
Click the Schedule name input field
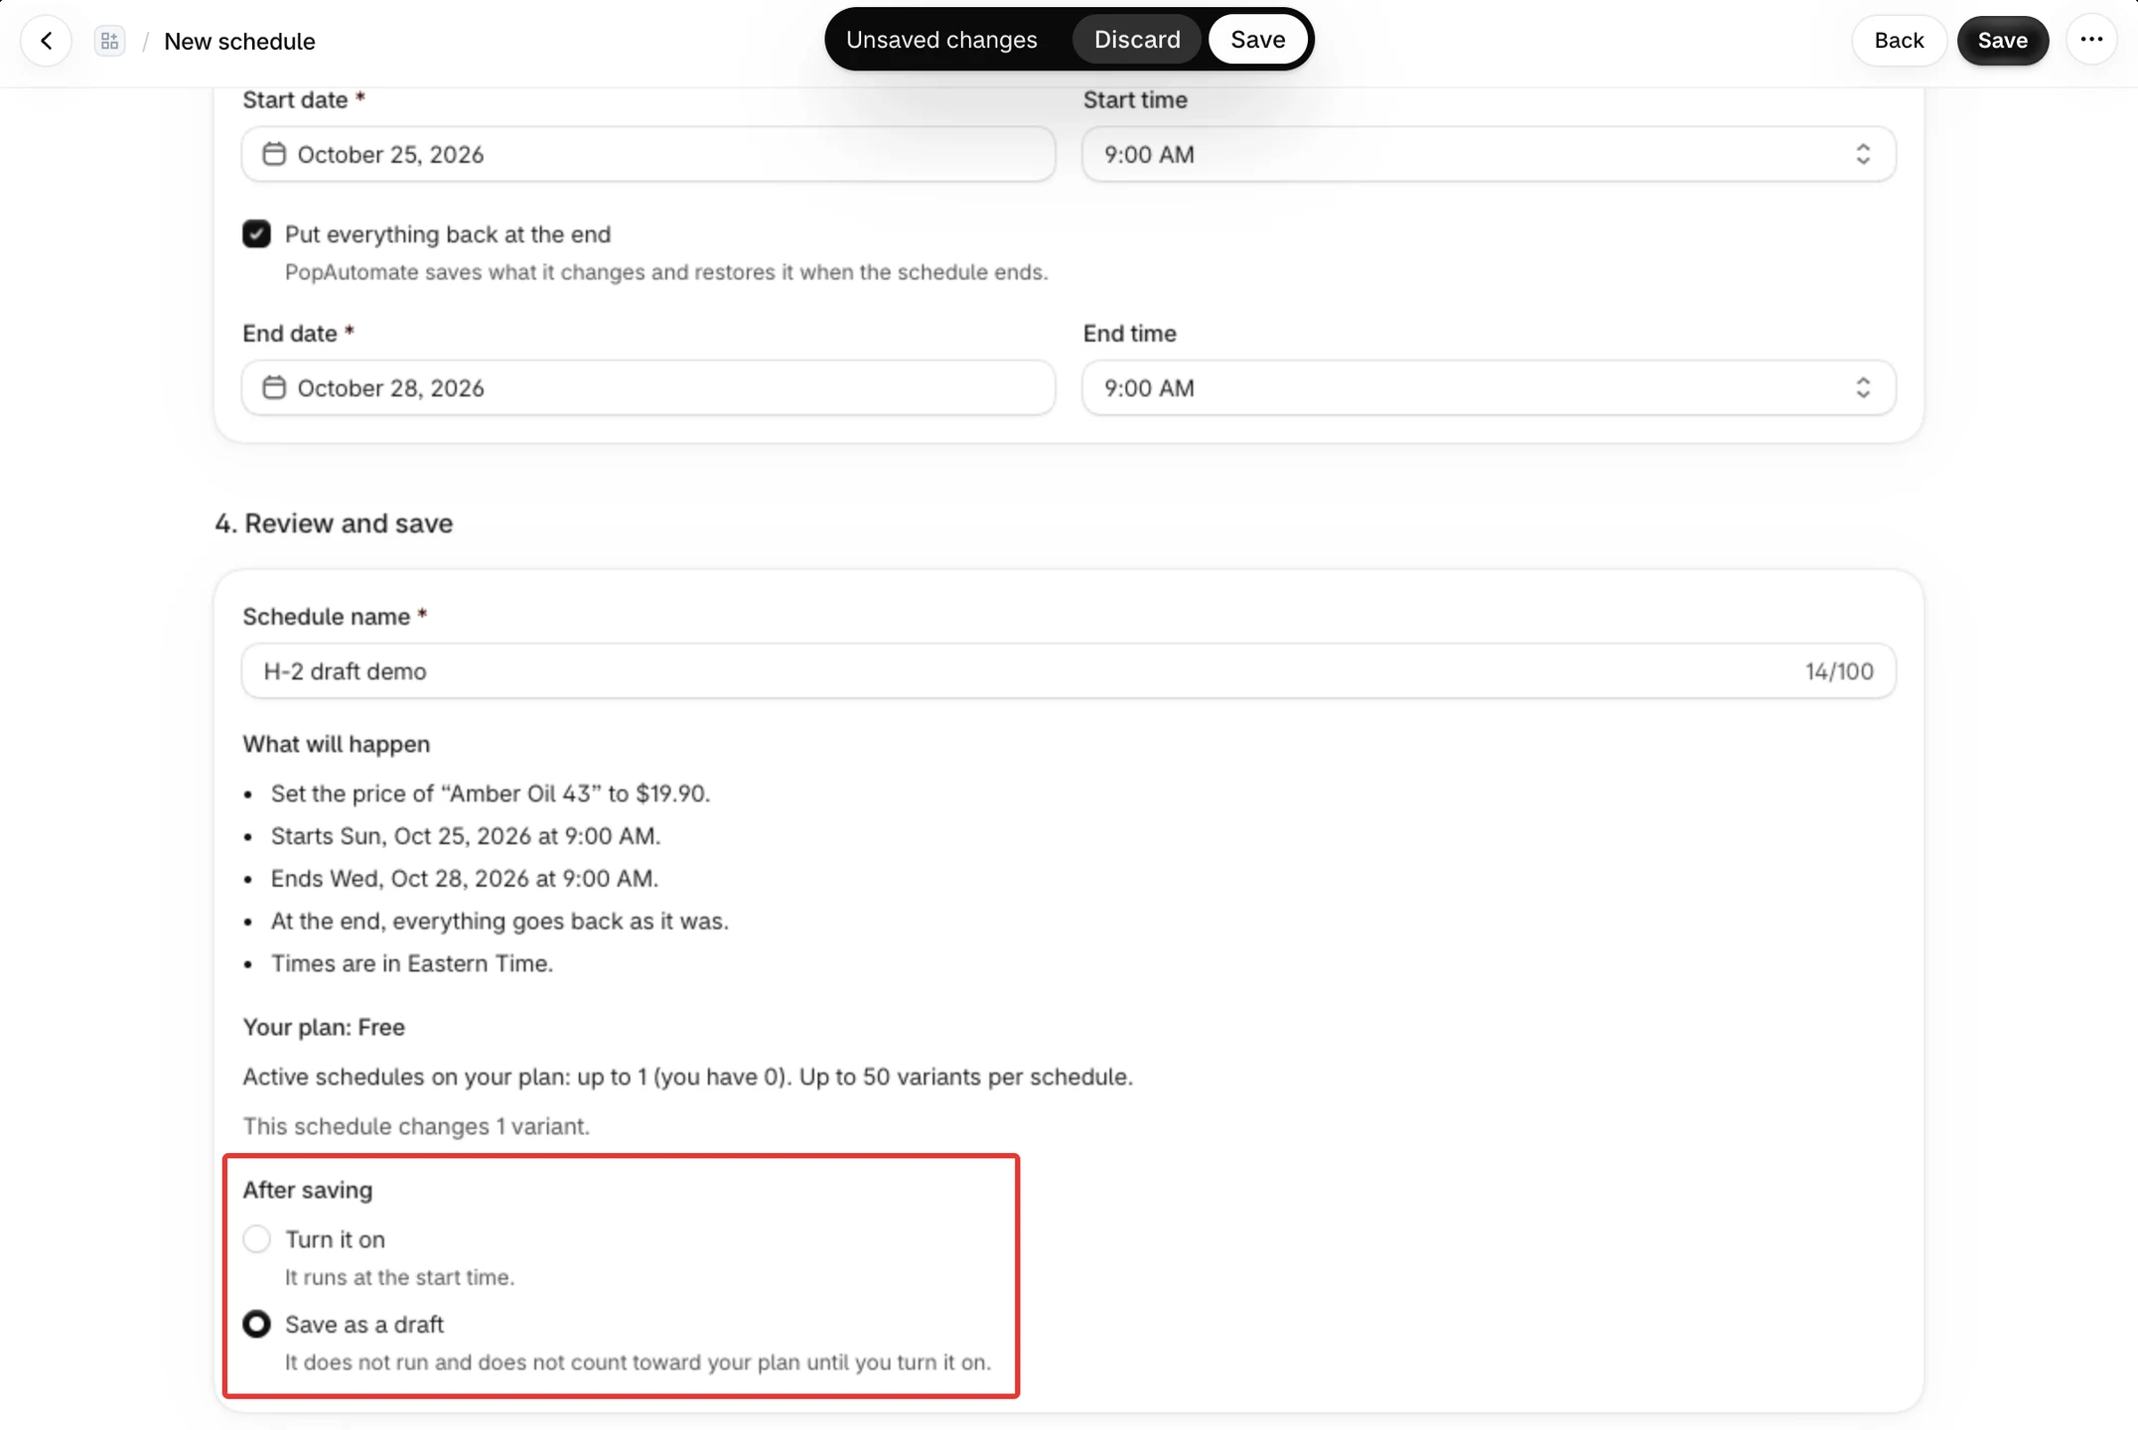(1069, 671)
